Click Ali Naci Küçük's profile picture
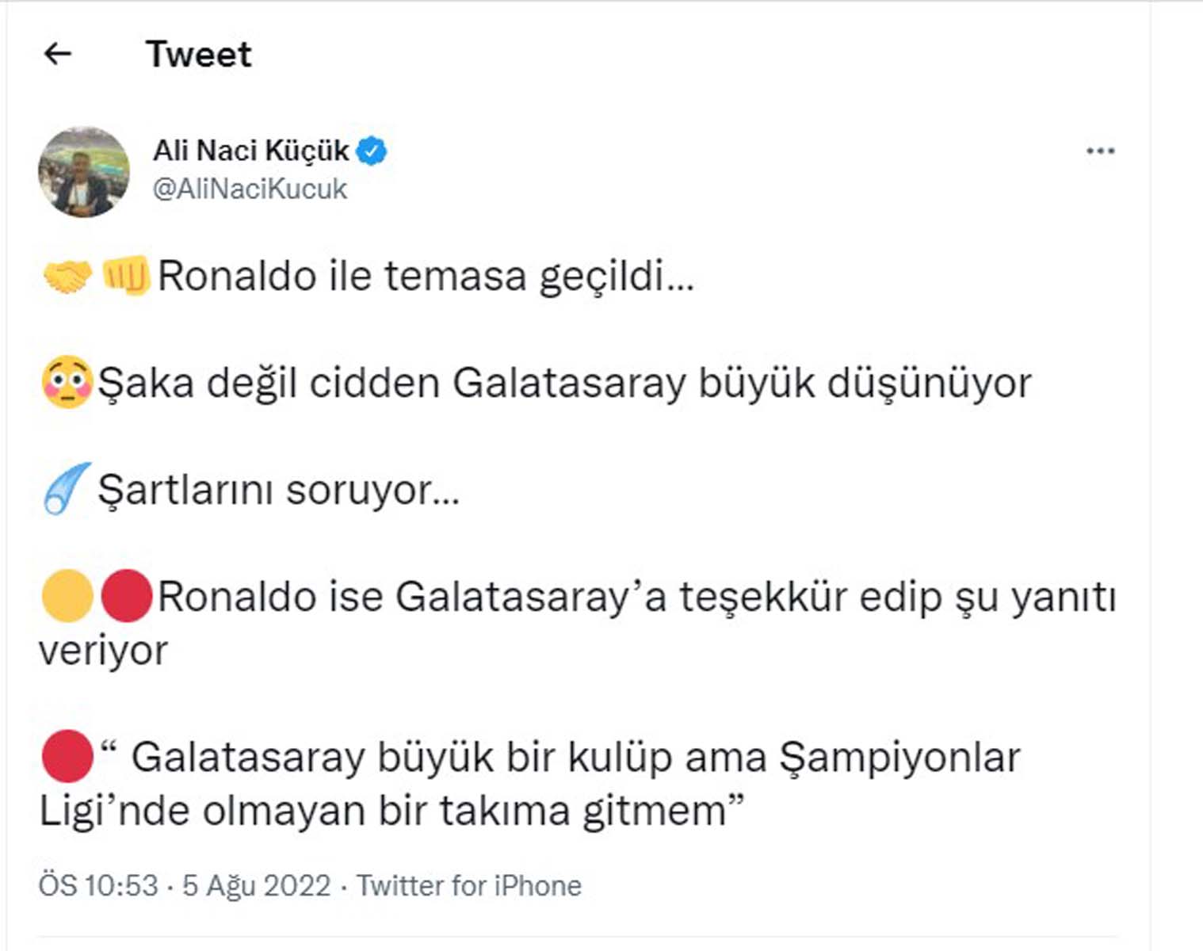 click(x=83, y=169)
